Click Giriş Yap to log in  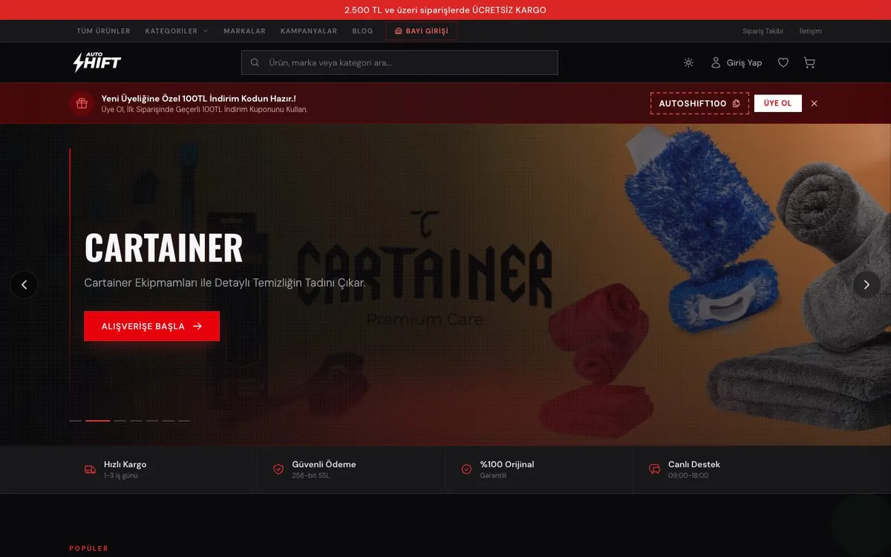[744, 63]
